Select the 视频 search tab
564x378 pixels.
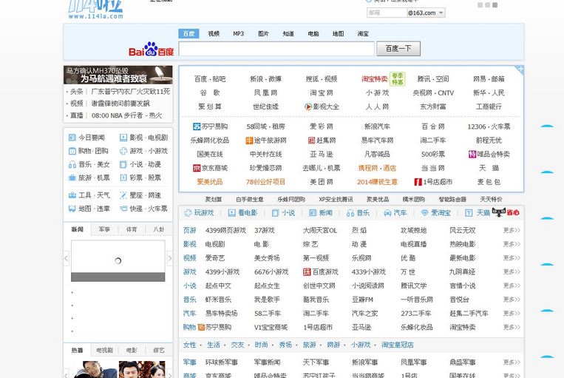(214, 33)
